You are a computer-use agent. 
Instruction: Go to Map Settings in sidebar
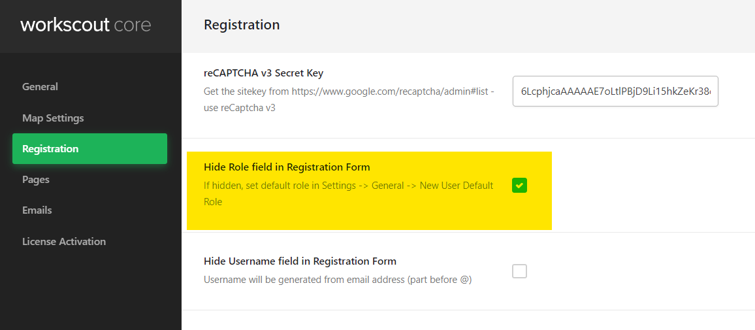(53, 118)
